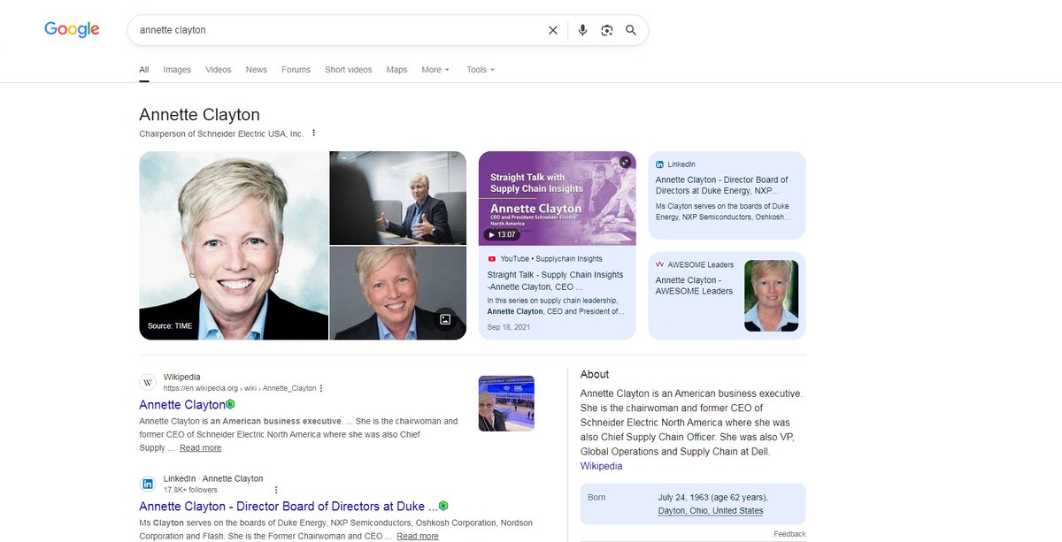Clear the search box with X icon

point(553,30)
